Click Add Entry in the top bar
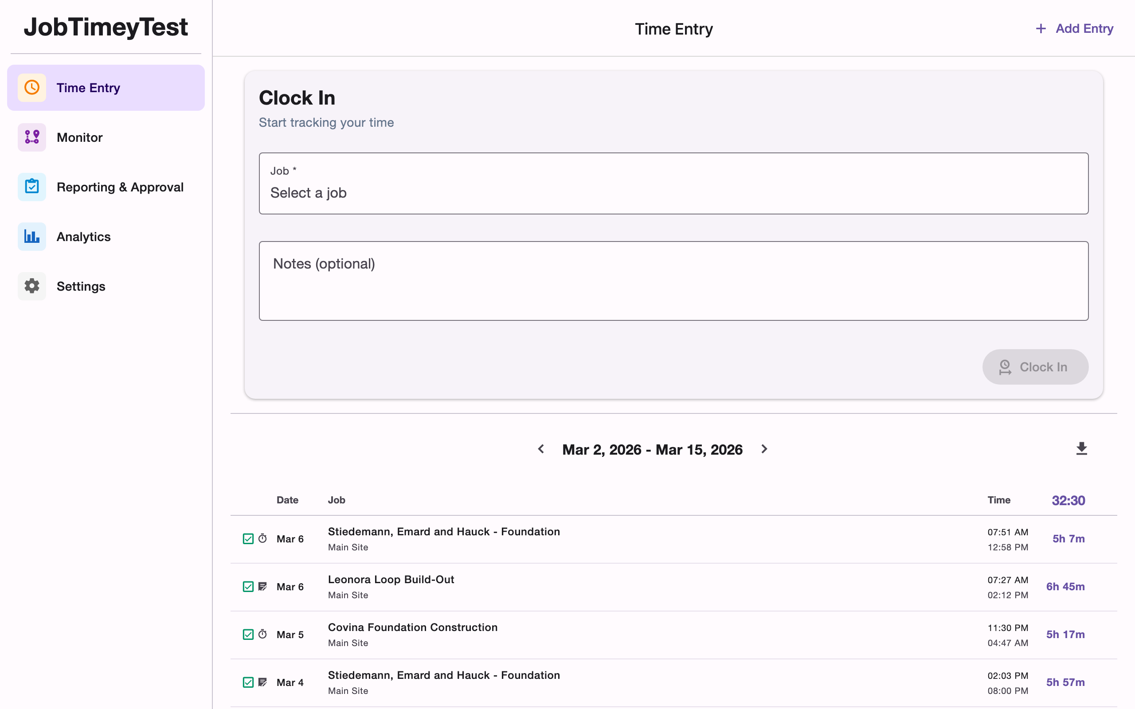The height and width of the screenshot is (709, 1135). pos(1084,29)
